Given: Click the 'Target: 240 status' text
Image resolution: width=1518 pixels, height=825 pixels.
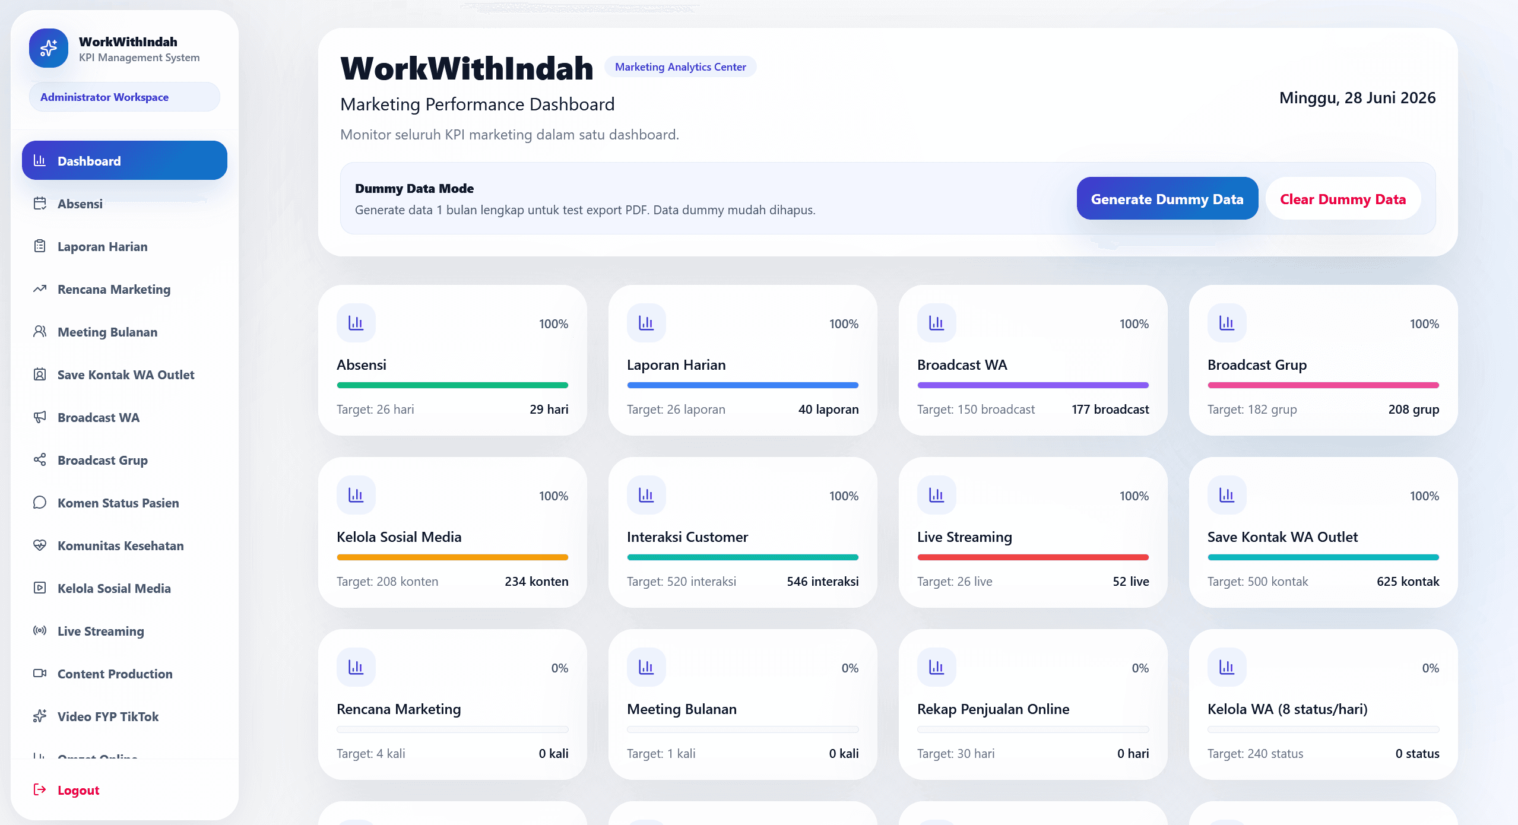Looking at the screenshot, I should coord(1255,753).
